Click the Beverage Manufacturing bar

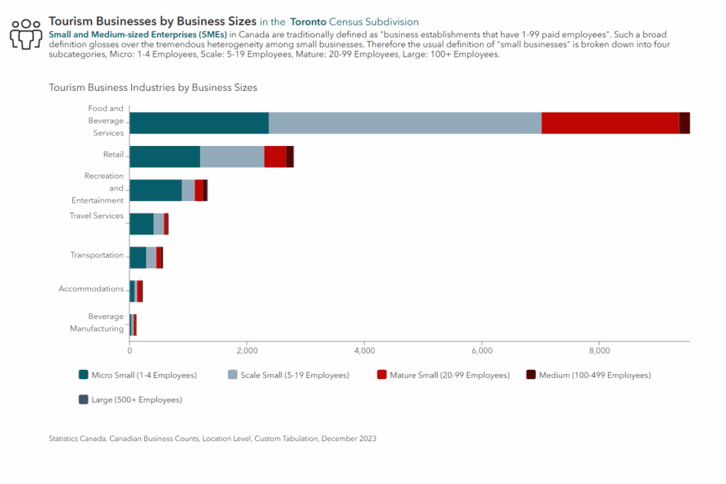[x=133, y=325]
